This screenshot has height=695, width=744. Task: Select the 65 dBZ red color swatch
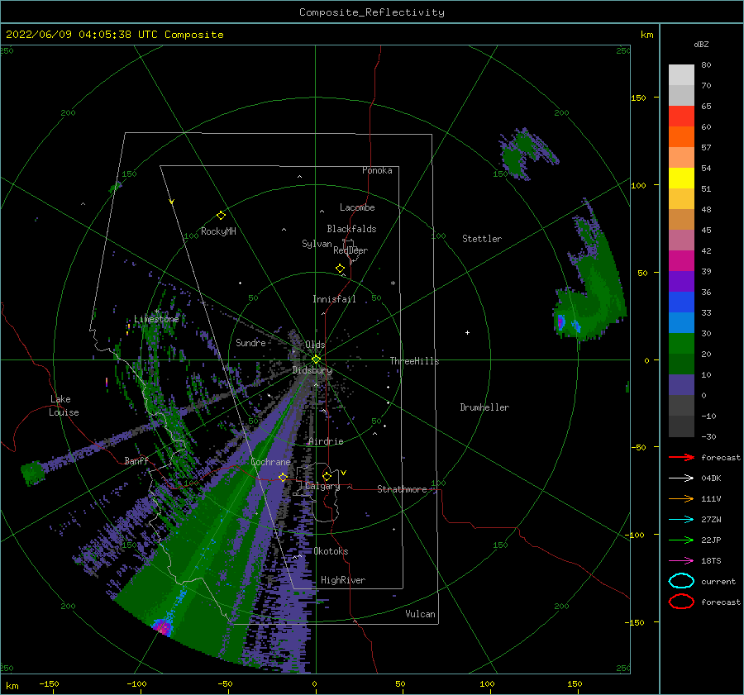point(681,116)
